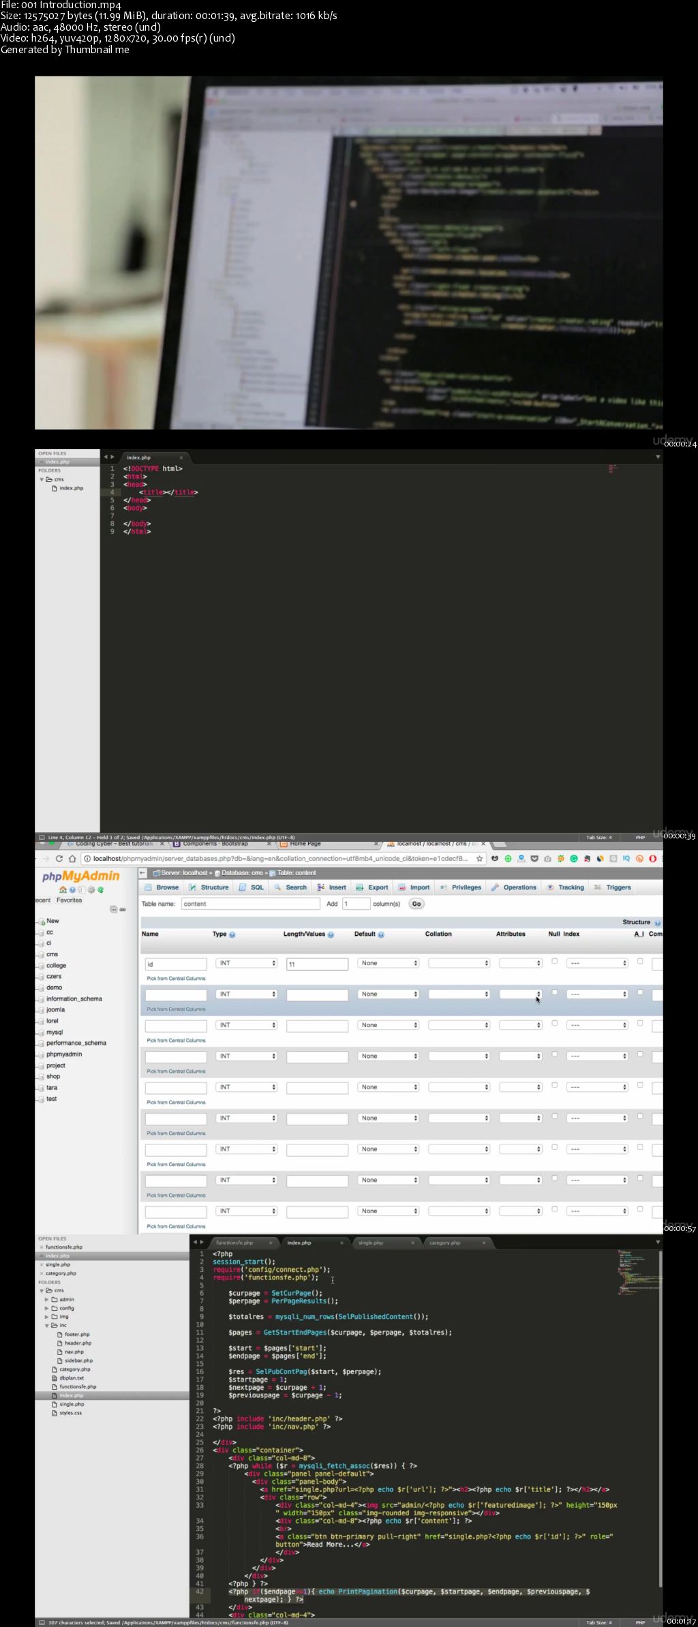Click the help icon next to Type header
698x1627 pixels.
point(232,934)
